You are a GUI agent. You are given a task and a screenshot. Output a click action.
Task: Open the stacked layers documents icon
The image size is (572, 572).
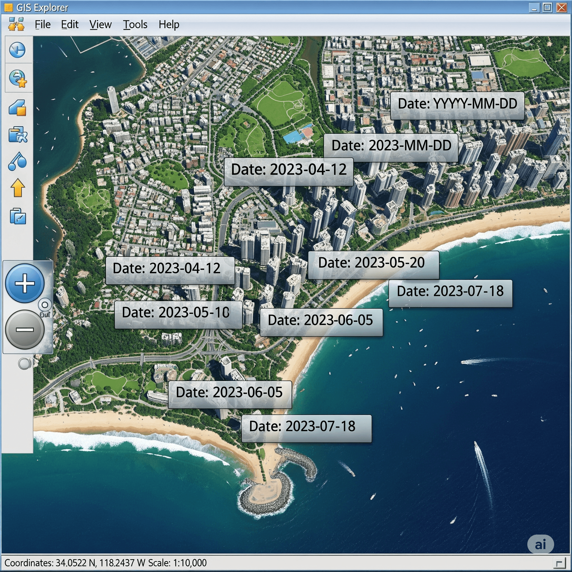pyautogui.click(x=18, y=216)
